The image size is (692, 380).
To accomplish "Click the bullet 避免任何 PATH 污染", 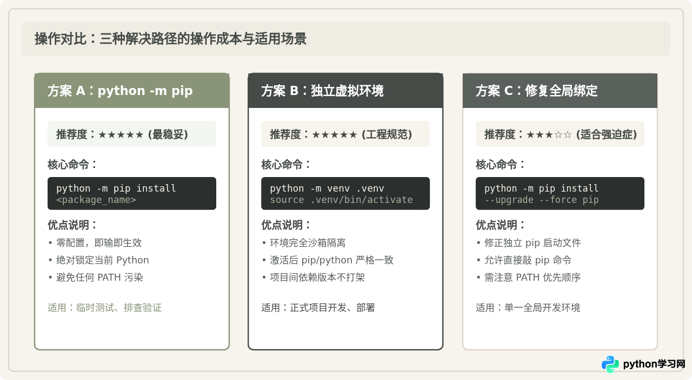I will point(95,277).
